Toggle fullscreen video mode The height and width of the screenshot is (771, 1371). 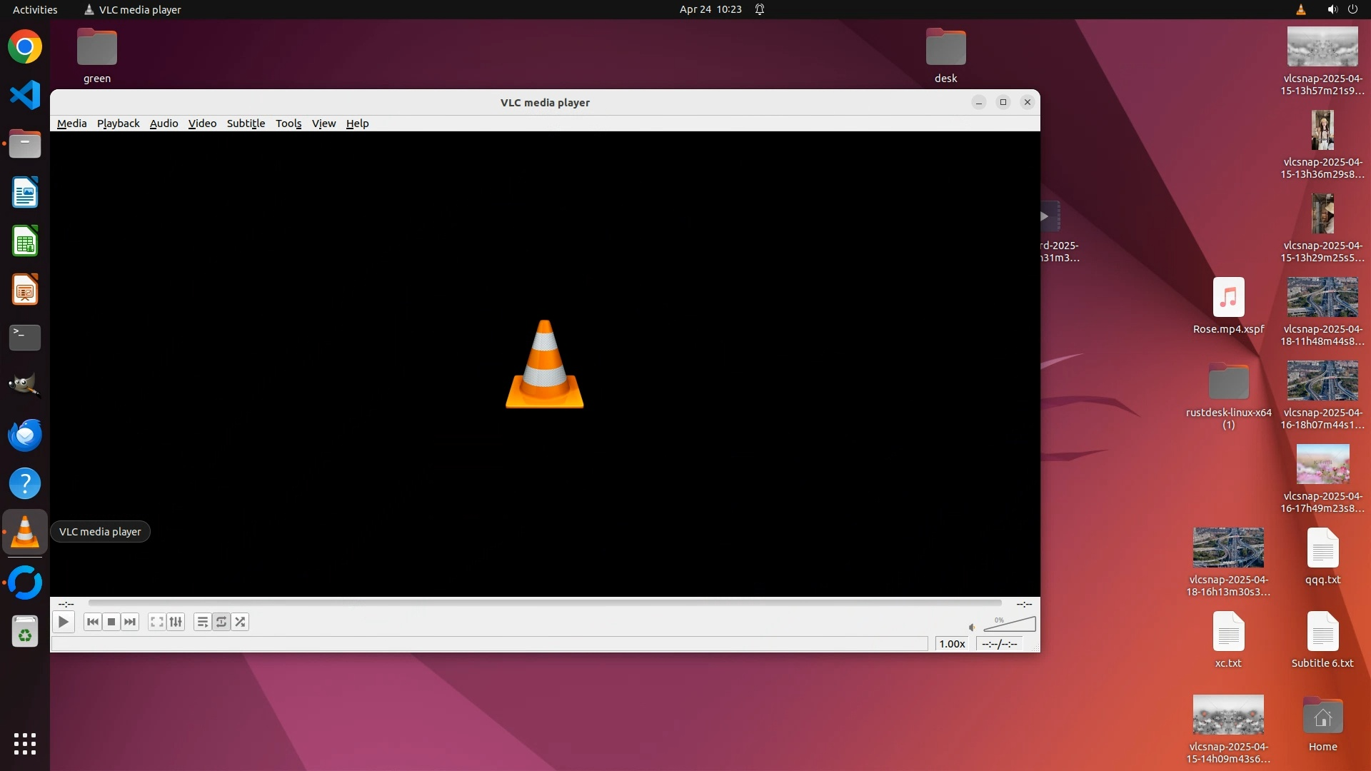pyautogui.click(x=156, y=622)
